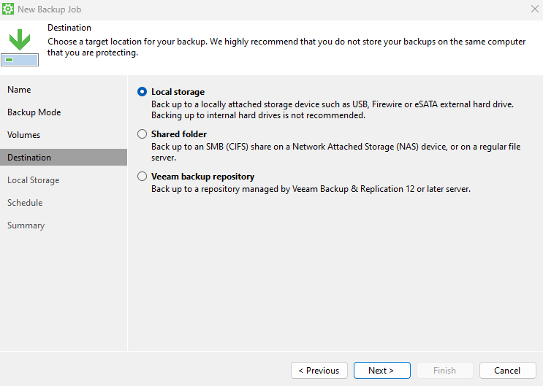Click the Local storage option label
The height and width of the screenshot is (386, 543).
pyautogui.click(x=178, y=93)
